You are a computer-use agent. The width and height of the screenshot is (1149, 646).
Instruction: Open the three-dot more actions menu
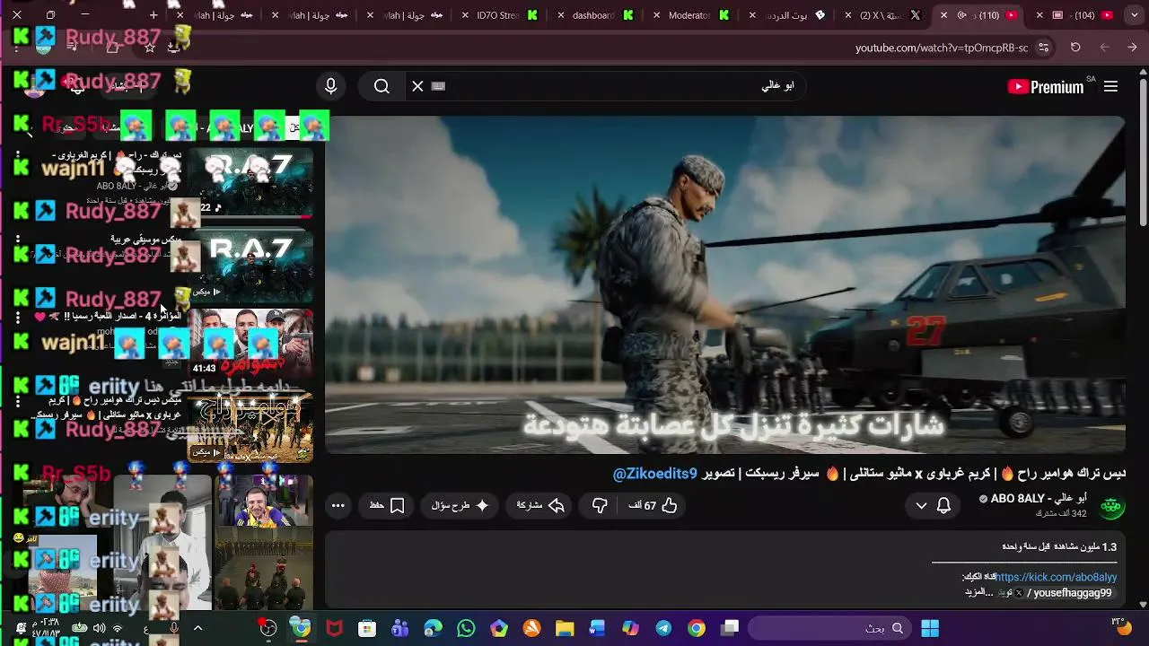pos(338,506)
